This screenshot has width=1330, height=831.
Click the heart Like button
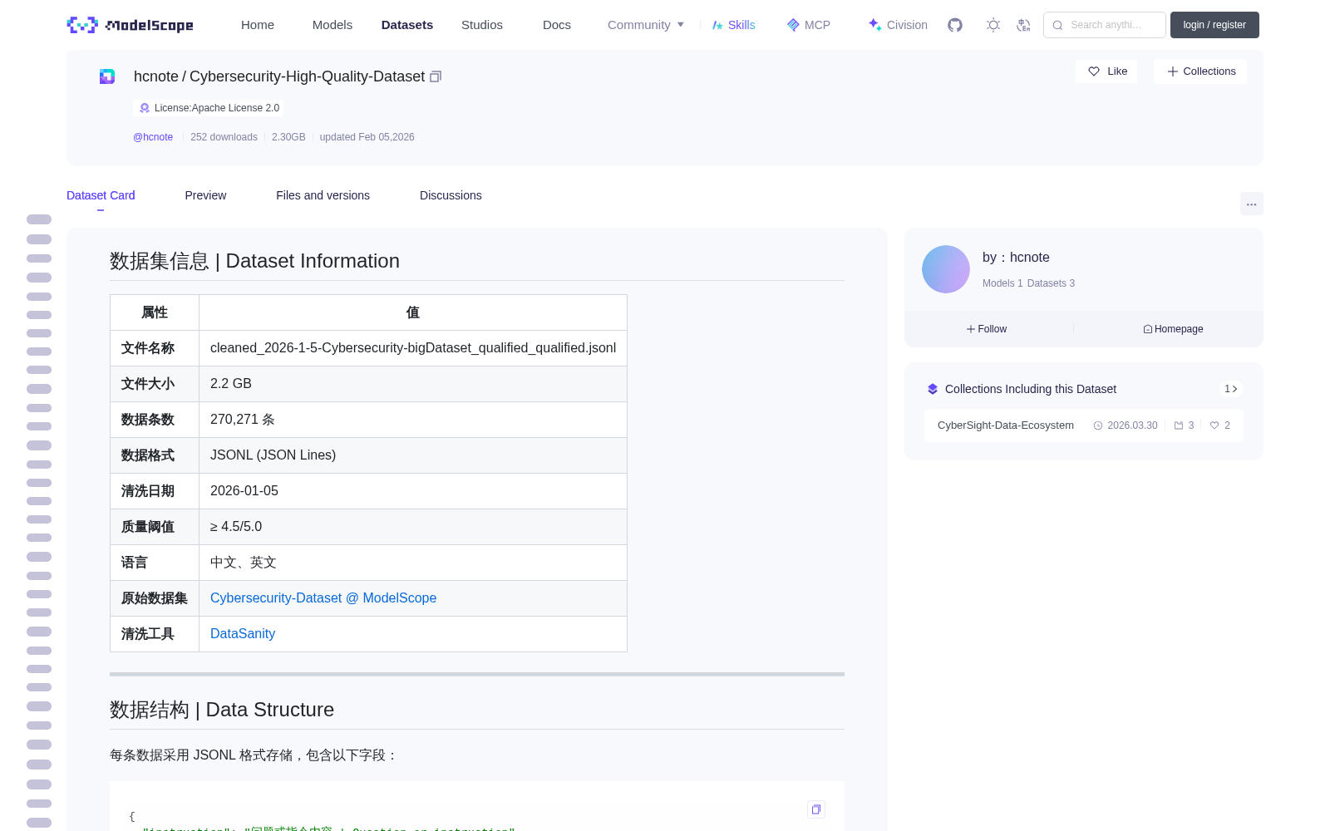(x=1106, y=71)
